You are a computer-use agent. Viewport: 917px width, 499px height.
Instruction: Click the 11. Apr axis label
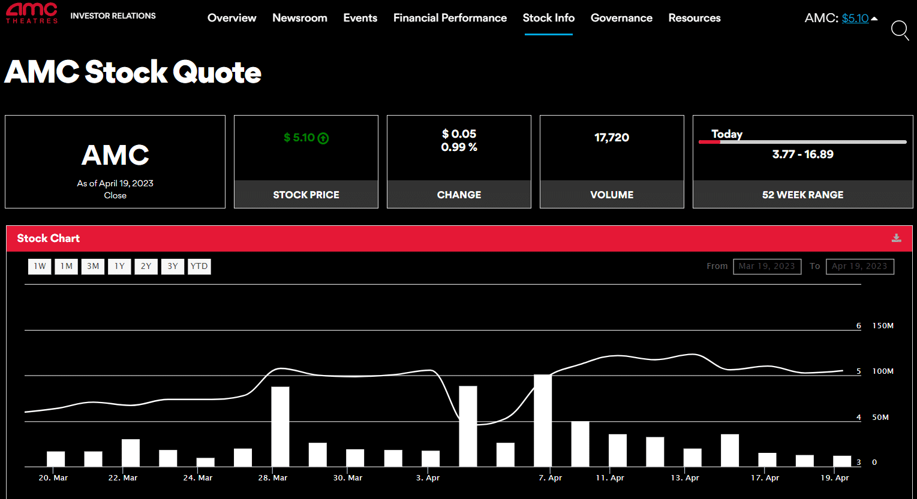[610, 478]
